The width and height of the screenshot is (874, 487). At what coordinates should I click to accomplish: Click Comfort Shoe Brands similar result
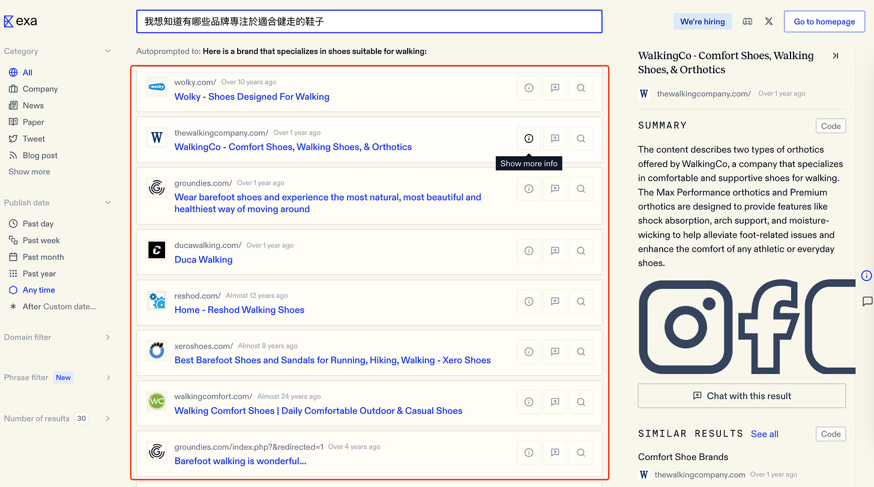(683, 457)
